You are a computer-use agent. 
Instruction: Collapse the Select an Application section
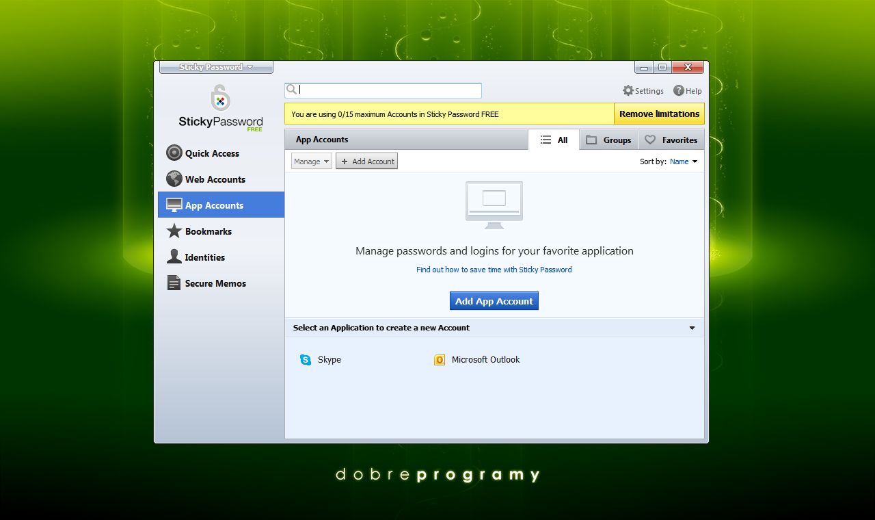692,328
